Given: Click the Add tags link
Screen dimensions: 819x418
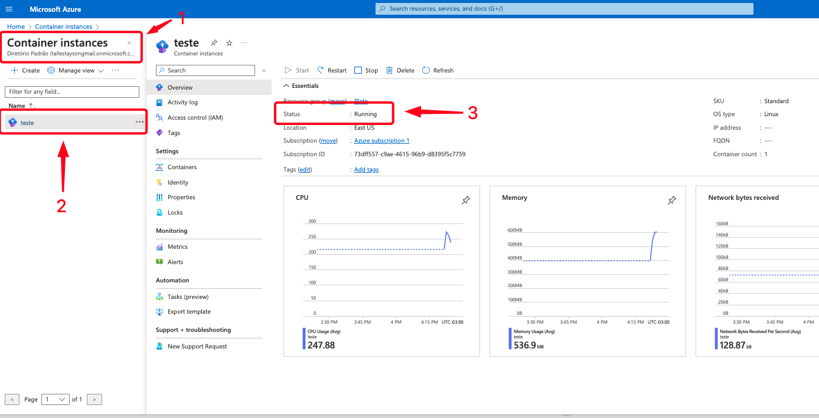Looking at the screenshot, I should tap(366, 169).
